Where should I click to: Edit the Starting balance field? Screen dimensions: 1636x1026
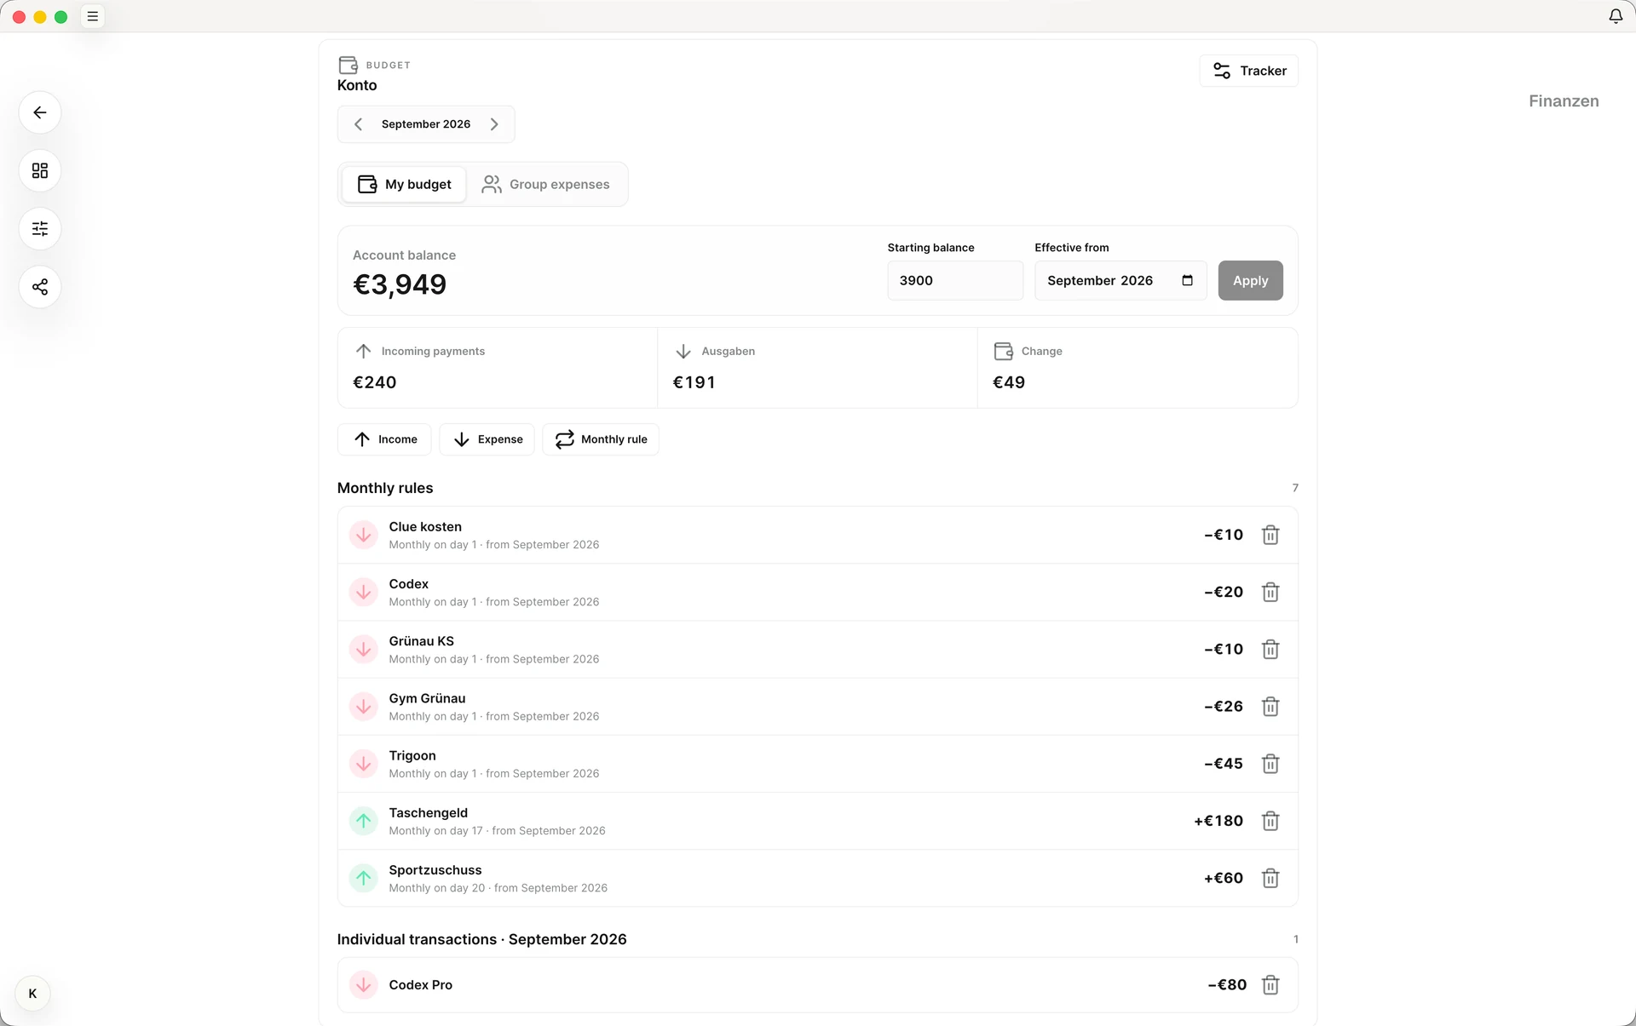(955, 280)
